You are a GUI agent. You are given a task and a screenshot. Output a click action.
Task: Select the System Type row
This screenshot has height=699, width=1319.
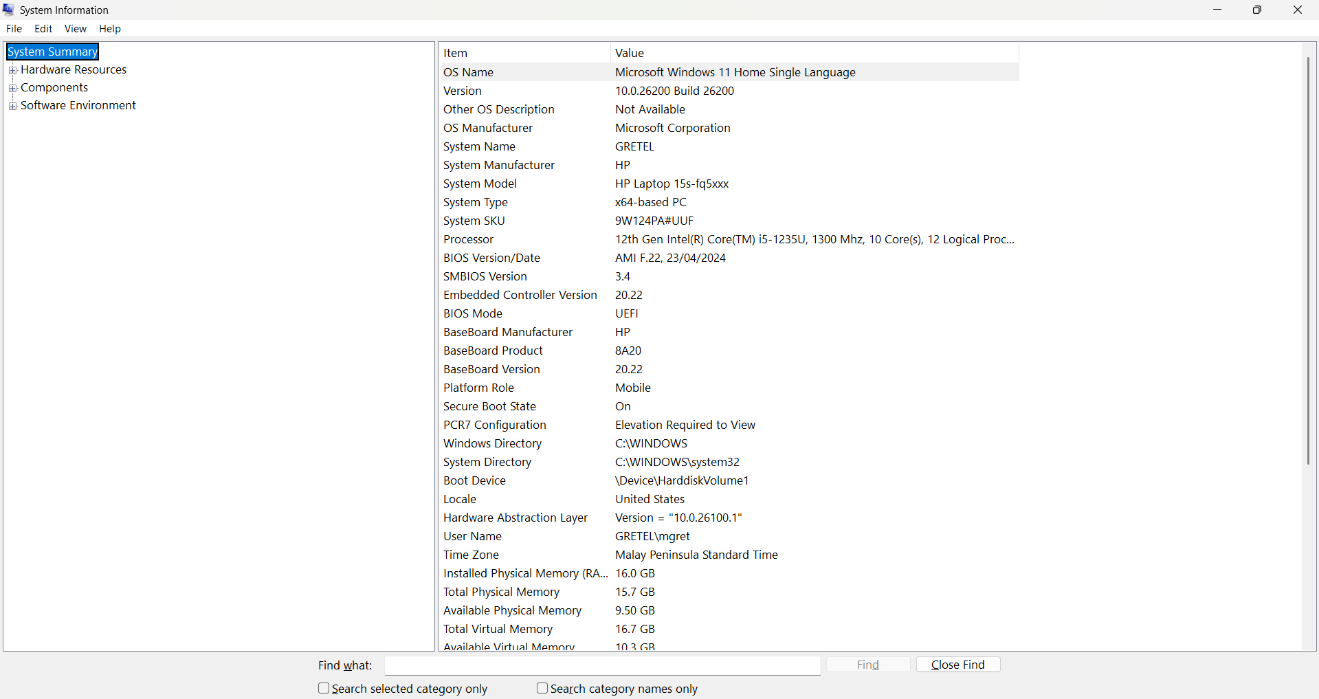(x=729, y=202)
